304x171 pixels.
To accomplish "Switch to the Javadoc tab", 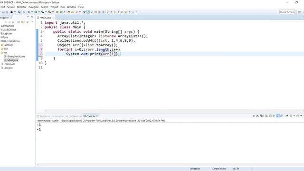I will point(58,116).
